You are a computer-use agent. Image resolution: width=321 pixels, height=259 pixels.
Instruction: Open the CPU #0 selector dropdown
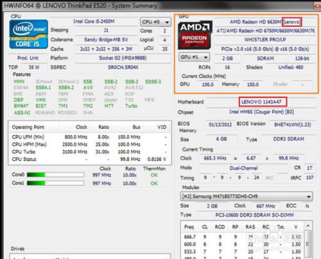pos(155,22)
